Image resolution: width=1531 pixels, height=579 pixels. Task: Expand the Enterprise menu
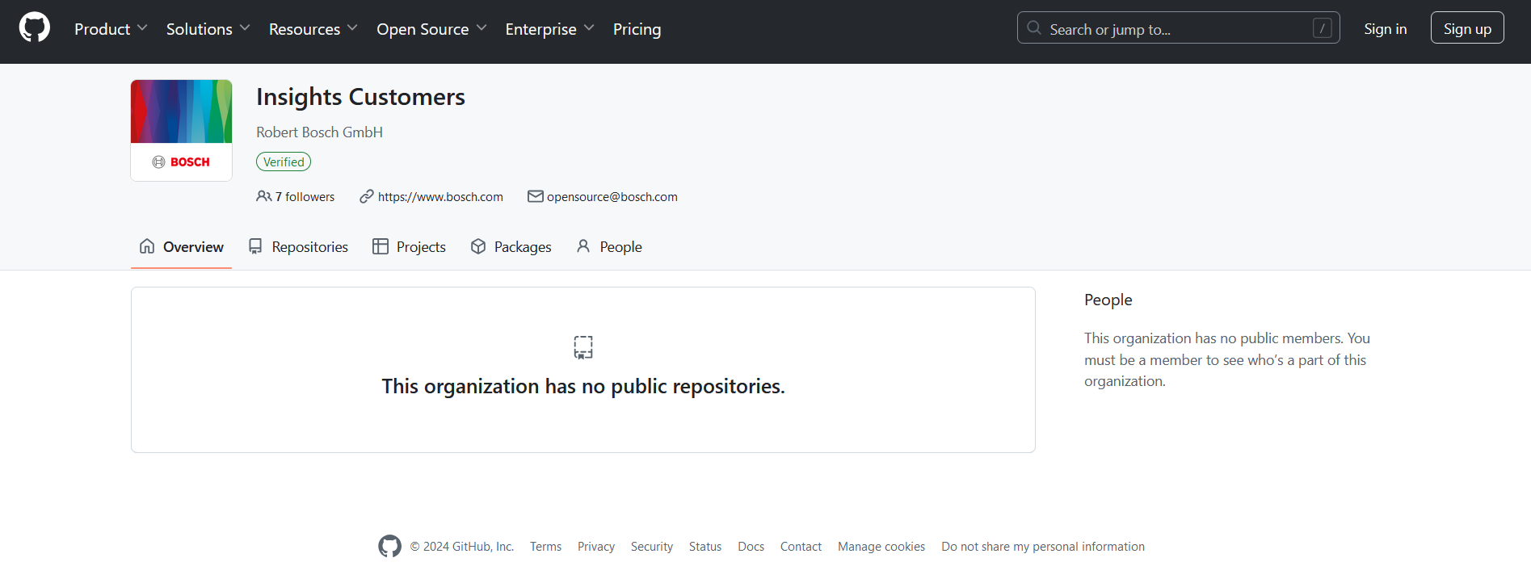[x=549, y=29]
